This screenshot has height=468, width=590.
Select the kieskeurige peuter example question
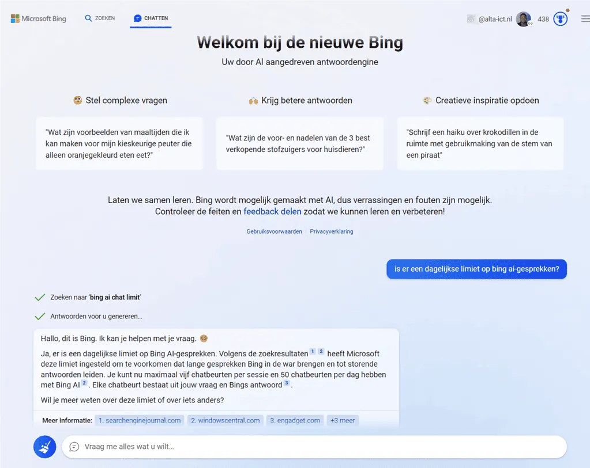click(x=119, y=144)
